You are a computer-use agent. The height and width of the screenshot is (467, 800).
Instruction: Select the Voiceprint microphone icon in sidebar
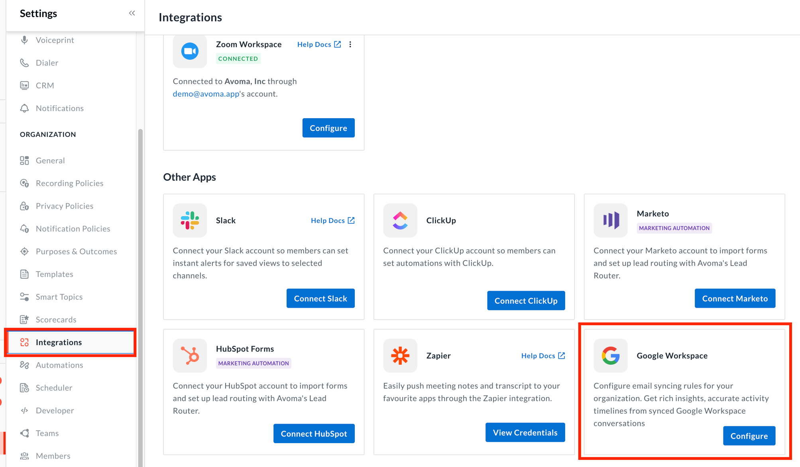pyautogui.click(x=25, y=40)
